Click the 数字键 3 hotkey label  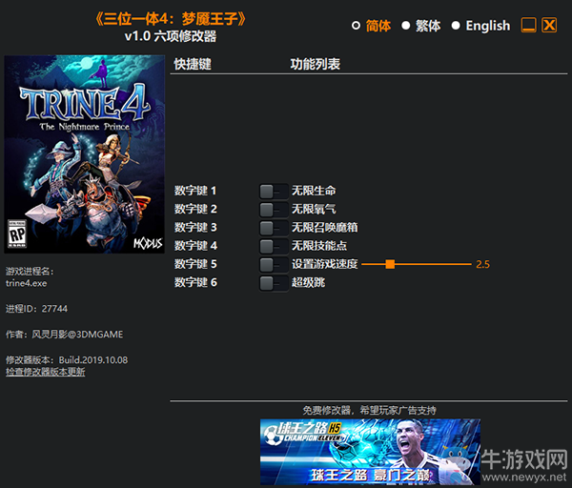(195, 227)
